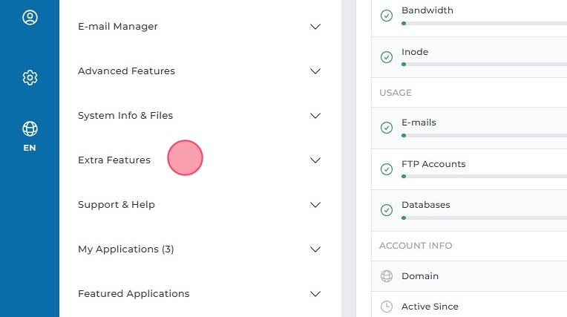Open the settings gear icon

click(30, 77)
